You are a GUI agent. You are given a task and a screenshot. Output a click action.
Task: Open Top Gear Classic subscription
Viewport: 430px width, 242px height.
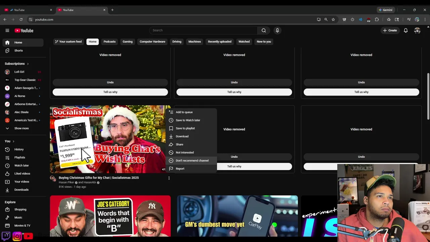(x=23, y=80)
